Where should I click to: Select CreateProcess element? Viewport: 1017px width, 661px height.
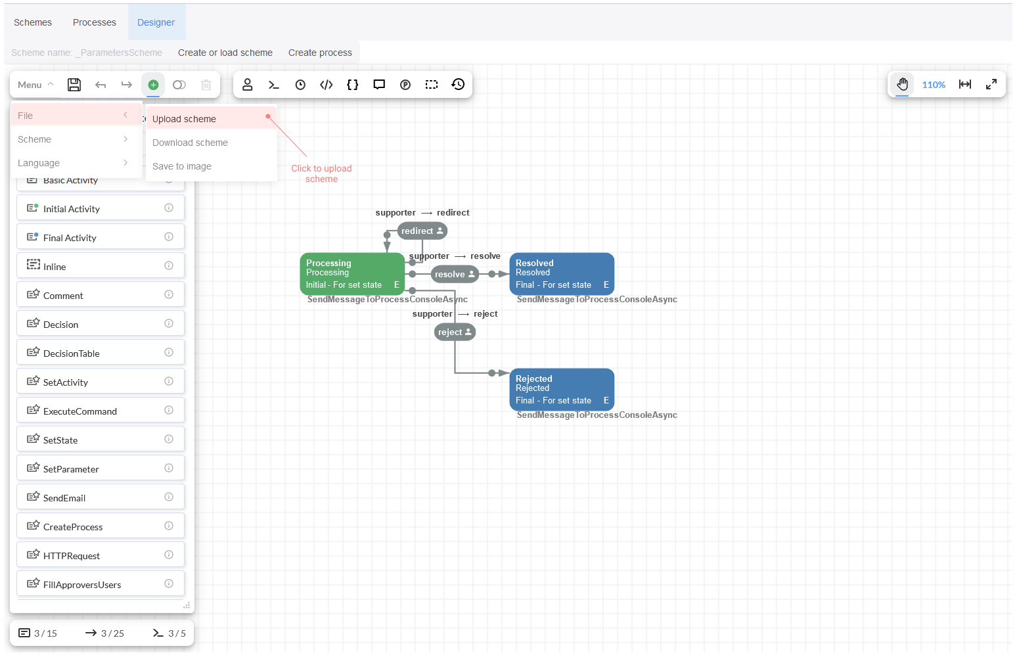101,526
